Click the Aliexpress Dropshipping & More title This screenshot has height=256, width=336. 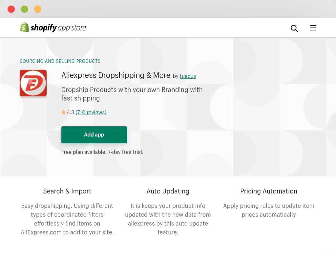click(116, 75)
